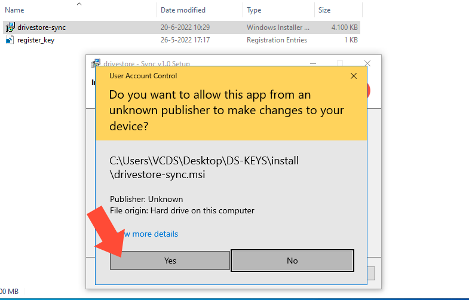
Task: Click the Windows Installer type cell
Action: 278,27
